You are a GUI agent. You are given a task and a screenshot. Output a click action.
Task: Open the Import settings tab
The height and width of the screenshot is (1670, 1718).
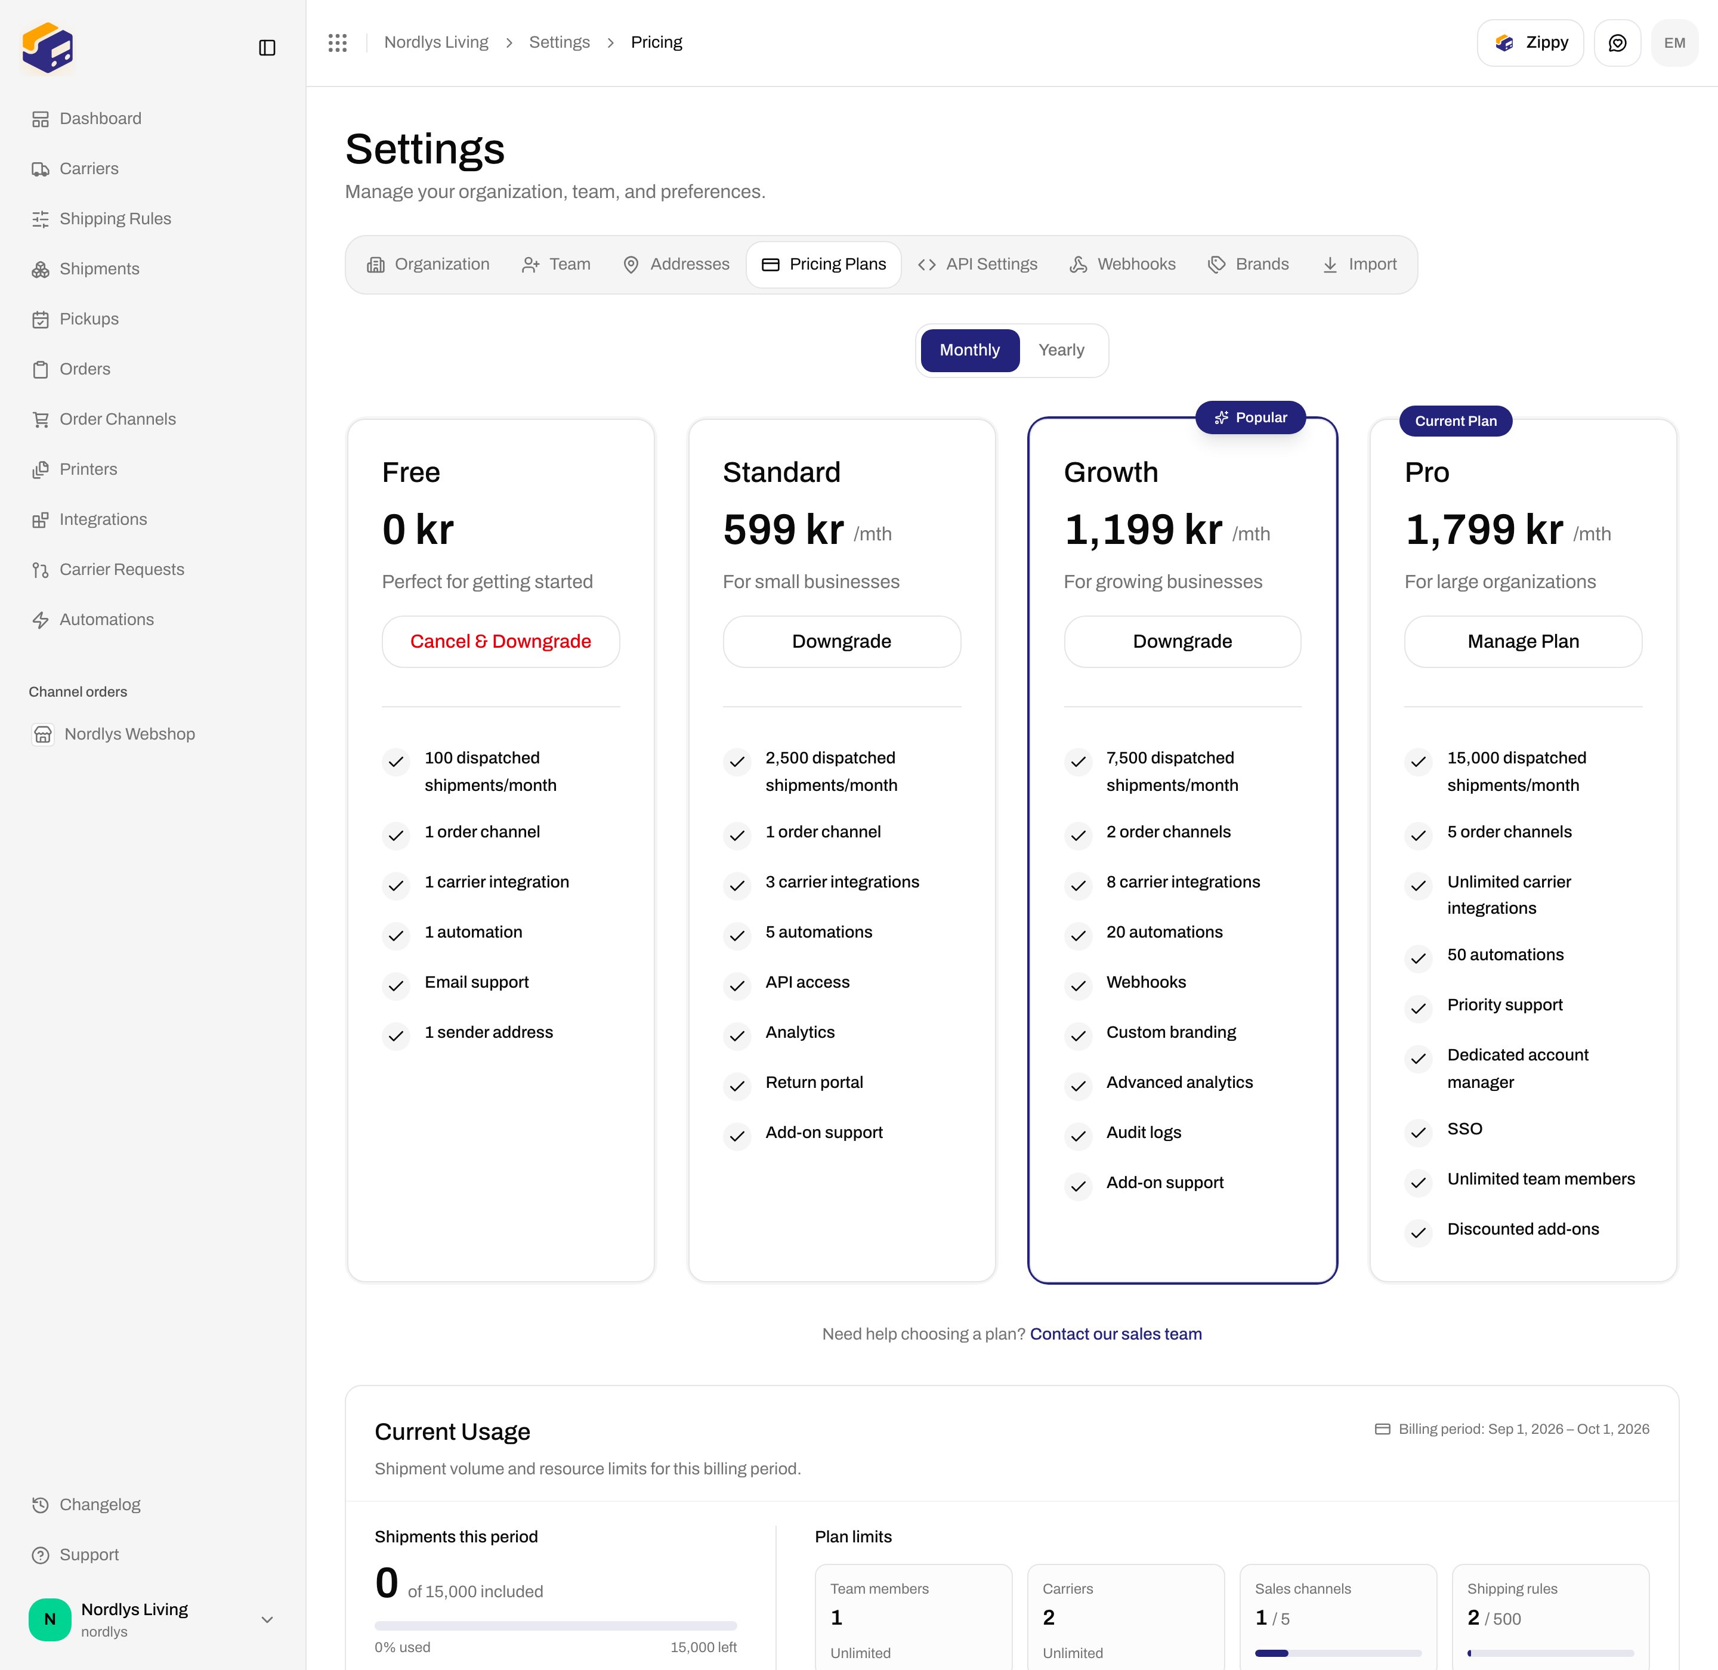coord(1359,264)
